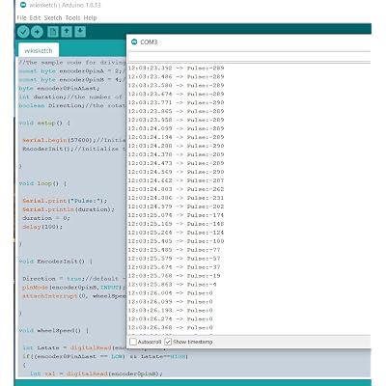
Task: Select the wikisketch tab
Action: tap(39, 50)
